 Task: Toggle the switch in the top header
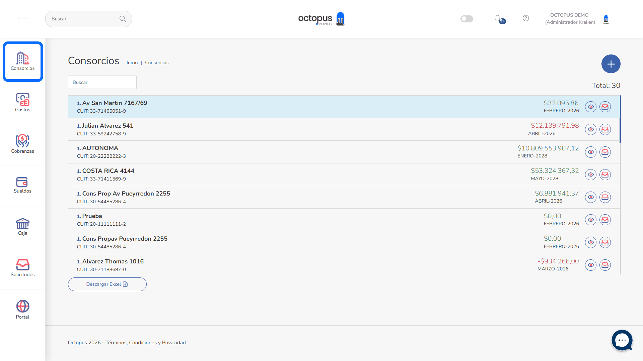click(x=467, y=19)
